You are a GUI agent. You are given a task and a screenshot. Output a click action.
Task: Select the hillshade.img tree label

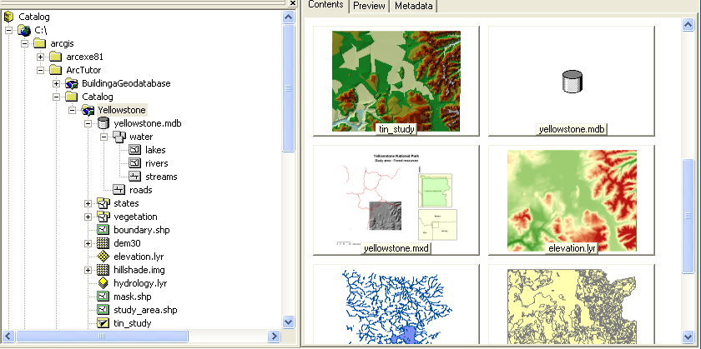(x=139, y=270)
